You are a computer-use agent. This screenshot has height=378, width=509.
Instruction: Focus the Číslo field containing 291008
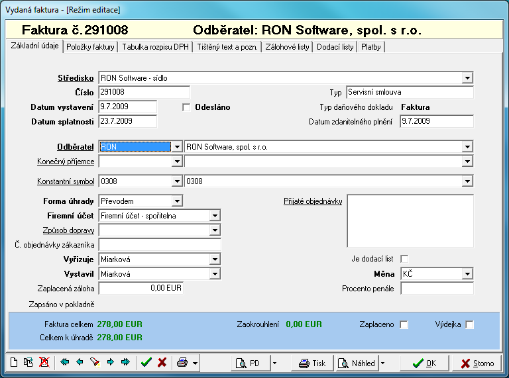pos(144,92)
